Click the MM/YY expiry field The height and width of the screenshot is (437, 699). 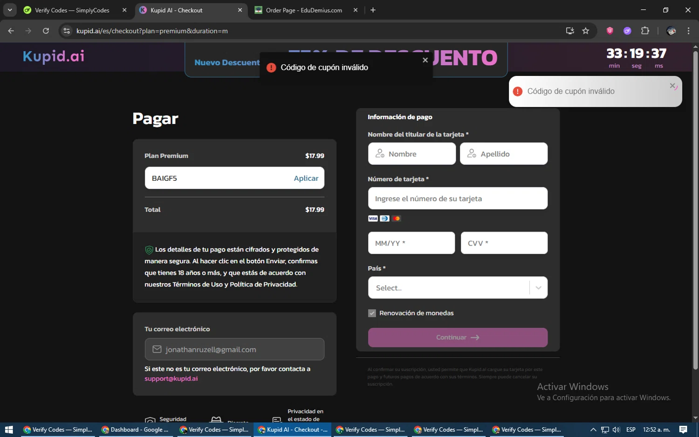click(x=411, y=243)
